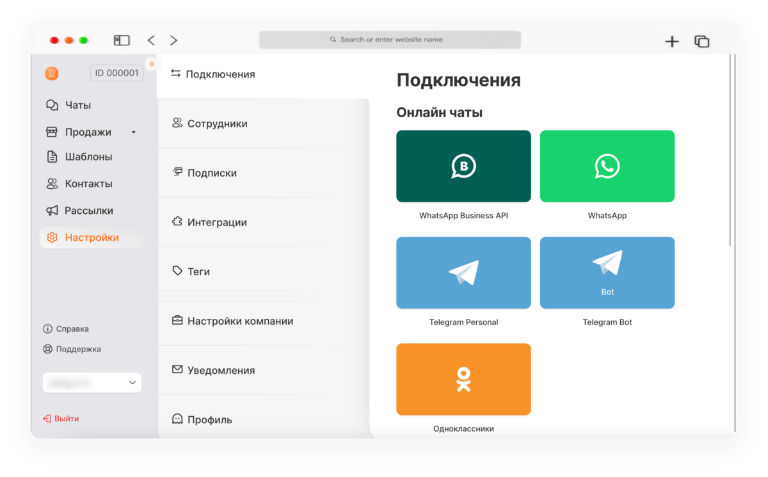Switch to the Профиль settings tab
Screen dimensions: 768x477
(264, 417)
